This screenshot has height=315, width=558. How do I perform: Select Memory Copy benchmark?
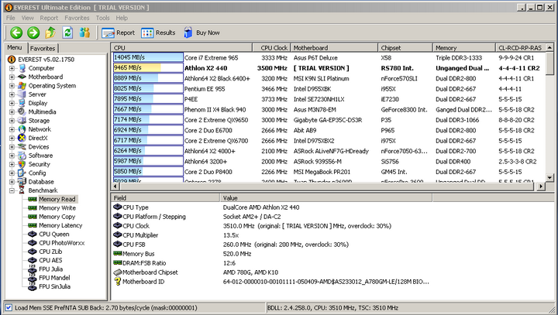[57, 217]
